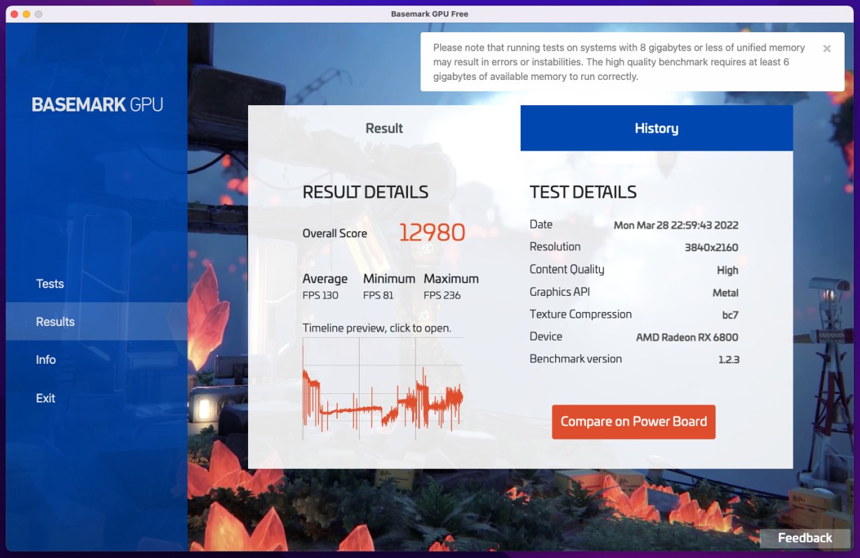
Task: Click the memory warning message text
Action: point(619,62)
